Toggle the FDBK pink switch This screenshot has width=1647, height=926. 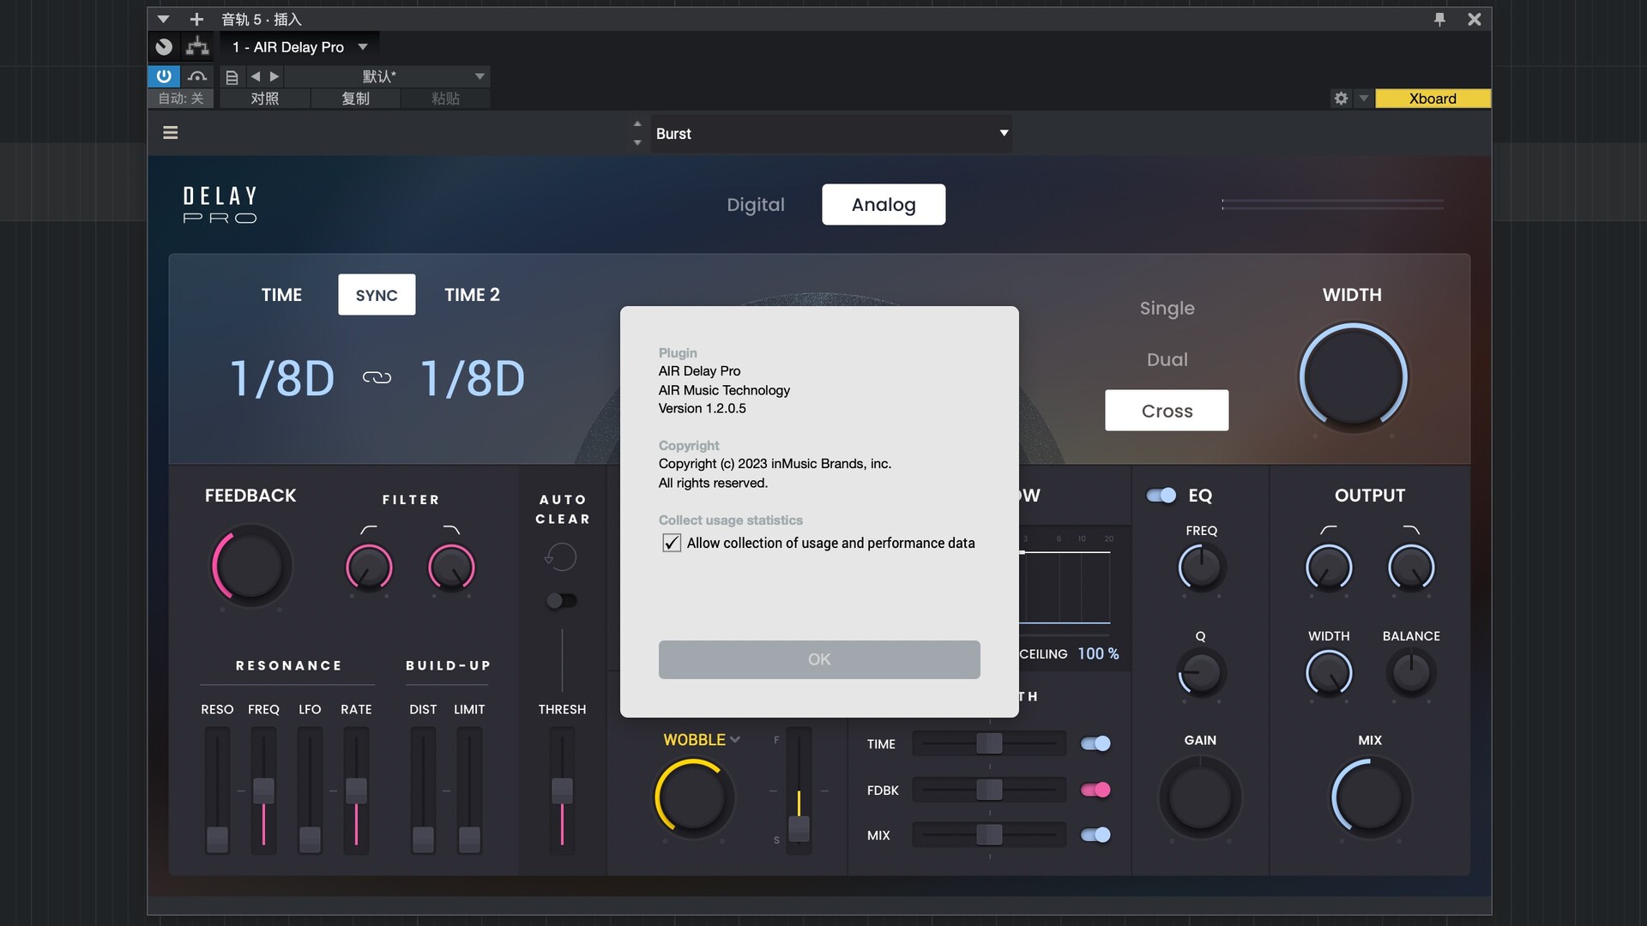pyautogui.click(x=1095, y=790)
